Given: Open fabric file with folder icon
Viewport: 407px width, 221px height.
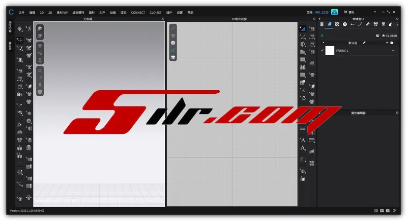Looking at the screenshot, I should click(x=392, y=43).
